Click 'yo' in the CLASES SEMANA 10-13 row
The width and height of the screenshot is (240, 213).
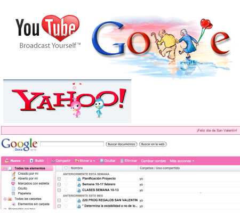(x=141, y=191)
